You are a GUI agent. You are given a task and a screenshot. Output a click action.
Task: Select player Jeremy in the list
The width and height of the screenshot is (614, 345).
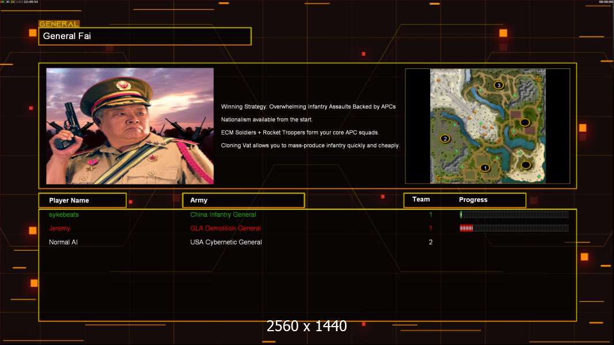[59, 228]
